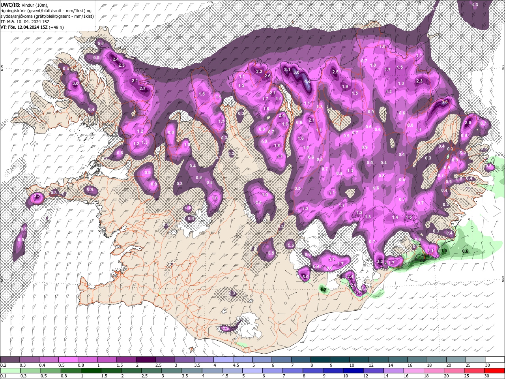Click the '(+48 h)' forecast offset text
This screenshot has height=379, width=505.
56,27
